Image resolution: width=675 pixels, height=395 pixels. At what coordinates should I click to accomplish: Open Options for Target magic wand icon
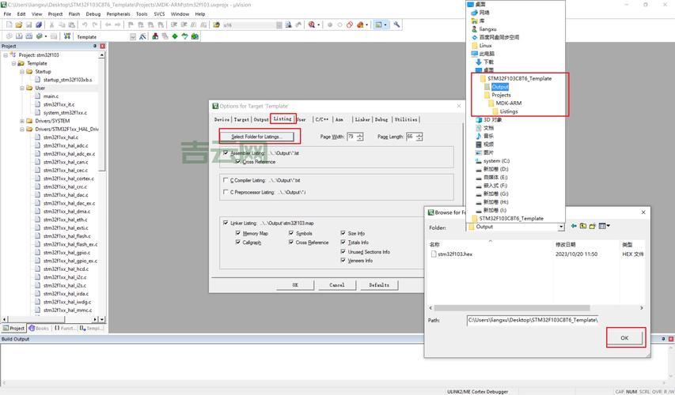click(142, 36)
